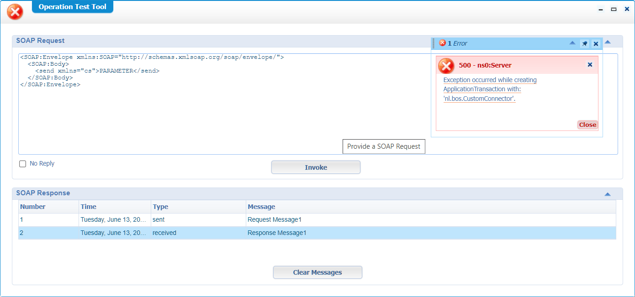Pin the error notification panel
The height and width of the screenshot is (297, 635).
[x=584, y=44]
